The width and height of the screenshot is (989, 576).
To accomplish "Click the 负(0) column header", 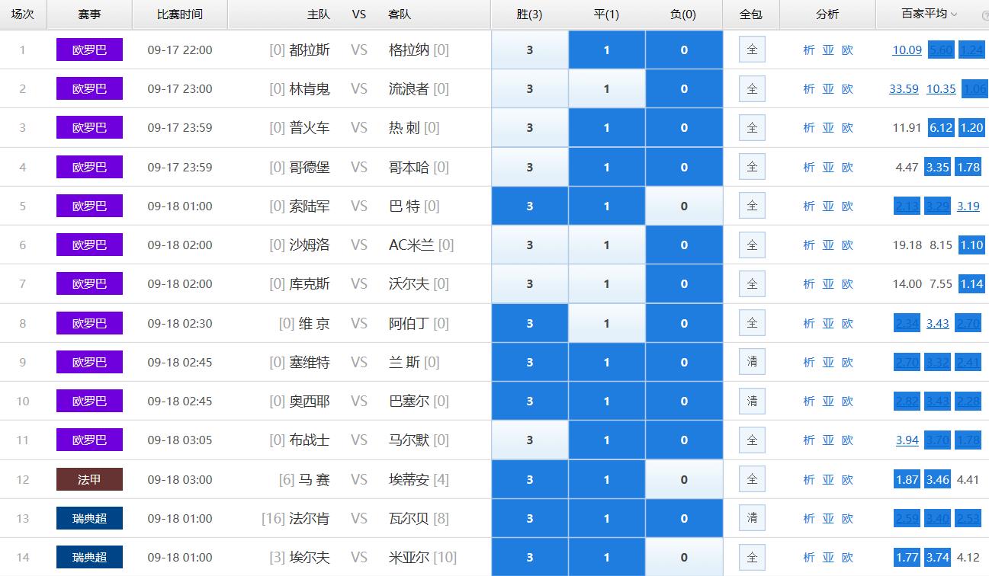I will click(x=683, y=14).
